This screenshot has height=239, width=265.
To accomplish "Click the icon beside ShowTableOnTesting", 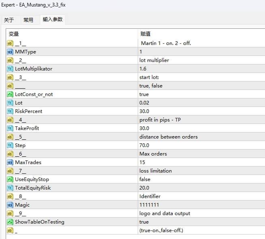I will coord(10,222).
